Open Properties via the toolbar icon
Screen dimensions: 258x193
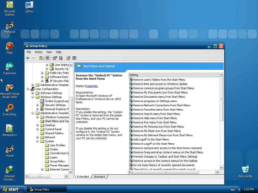[x=55, y=58]
